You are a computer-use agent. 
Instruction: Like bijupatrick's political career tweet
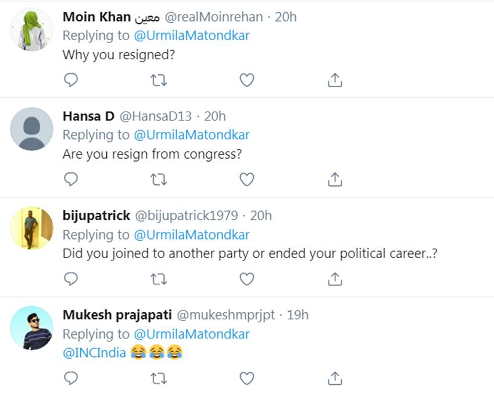point(247,279)
